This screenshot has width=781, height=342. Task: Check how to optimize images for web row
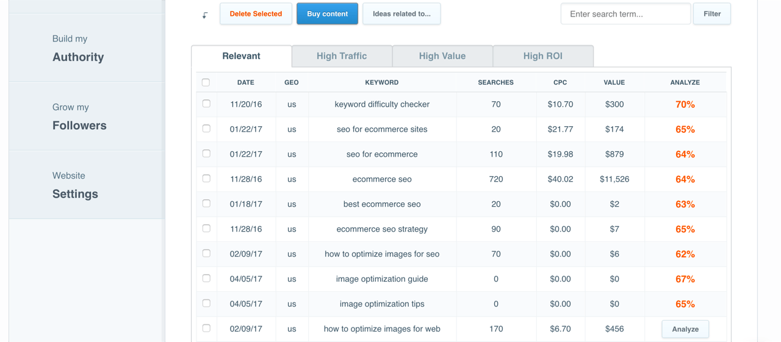click(x=206, y=329)
